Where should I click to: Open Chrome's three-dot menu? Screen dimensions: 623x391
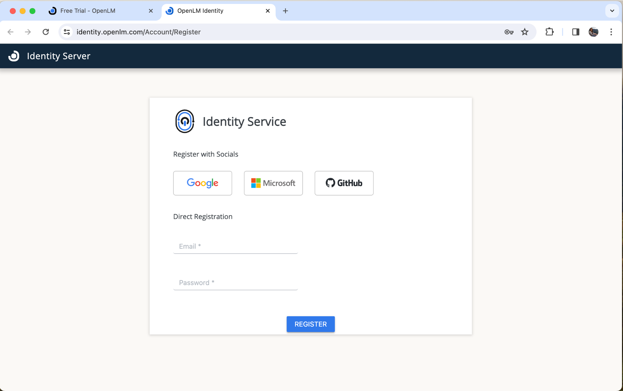(611, 32)
